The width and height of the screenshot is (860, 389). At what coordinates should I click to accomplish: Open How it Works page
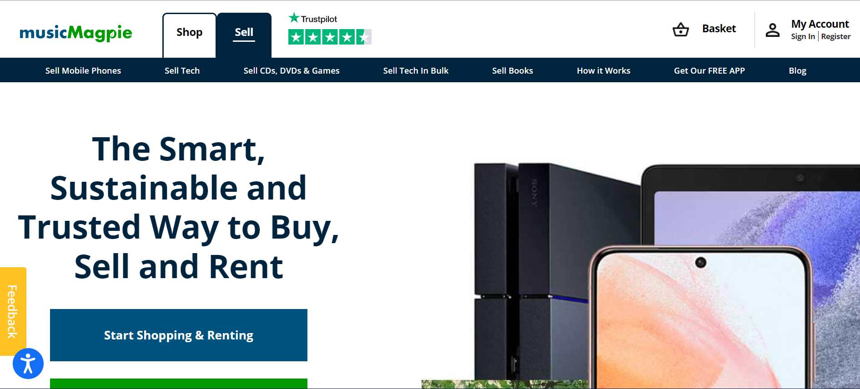(x=604, y=70)
